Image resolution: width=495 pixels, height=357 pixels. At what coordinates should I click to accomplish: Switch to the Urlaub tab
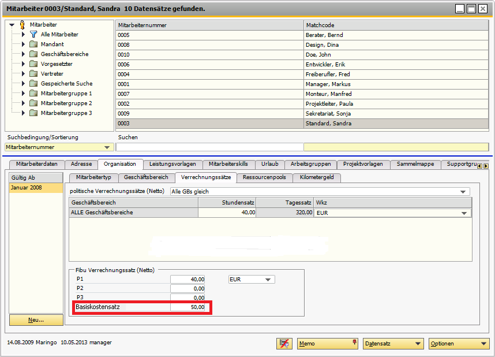(269, 164)
